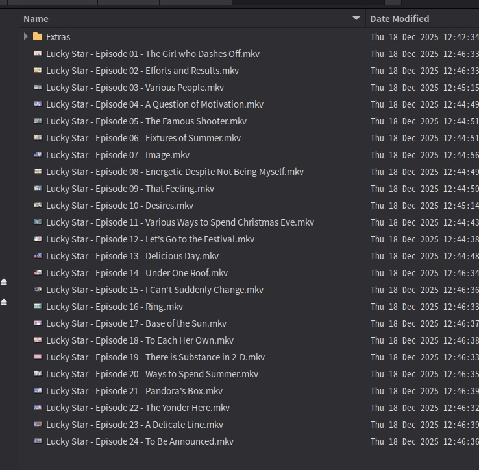Click the modified date of Episode 10 - Desires

[x=424, y=206]
